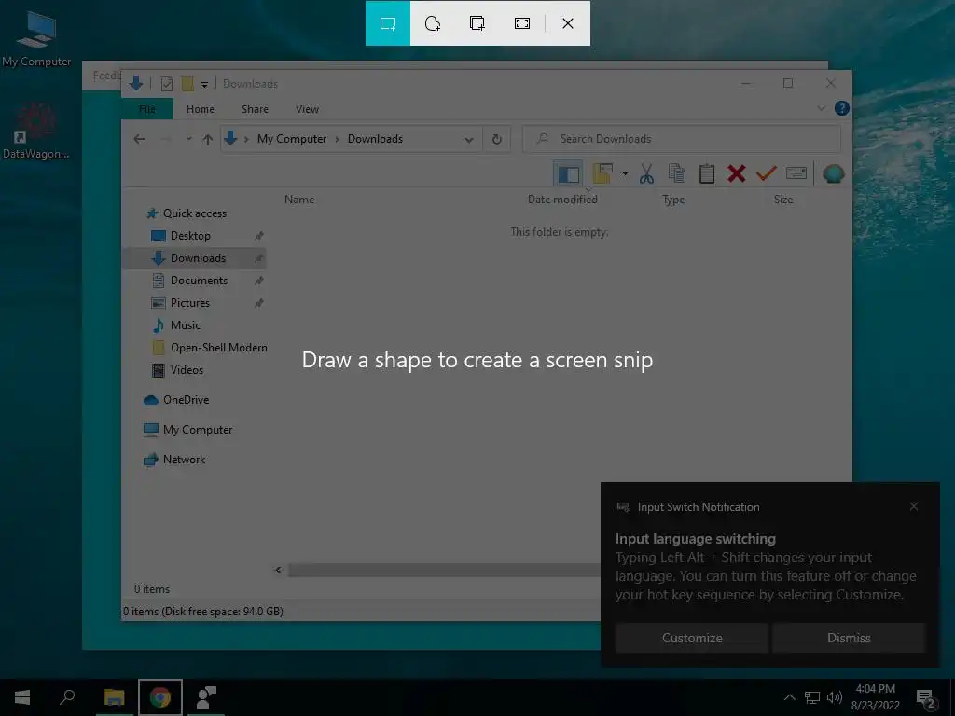
Task: Open the Share ribbon tab
Action: [x=255, y=109]
